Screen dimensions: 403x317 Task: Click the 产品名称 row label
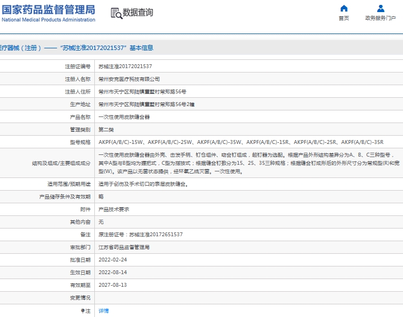80,117
